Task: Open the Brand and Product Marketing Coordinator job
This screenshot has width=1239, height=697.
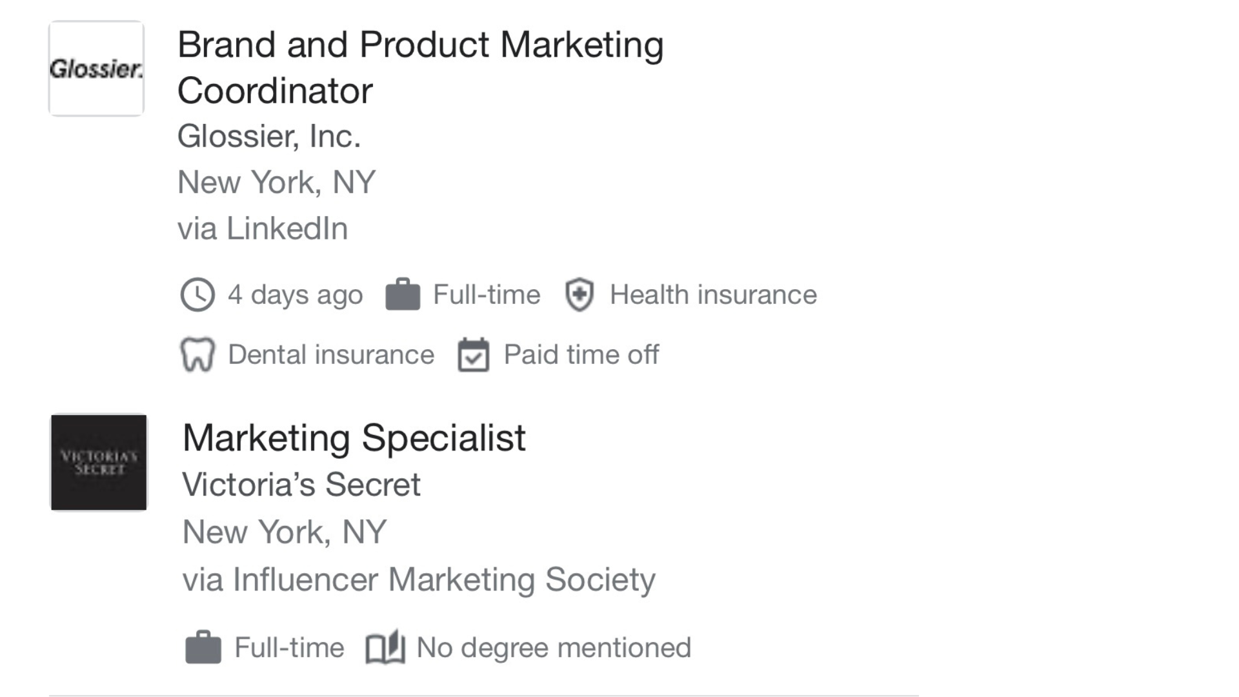Action: [420, 67]
